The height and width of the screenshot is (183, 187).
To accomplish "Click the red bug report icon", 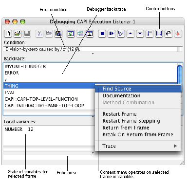I will (x=178, y=34).
